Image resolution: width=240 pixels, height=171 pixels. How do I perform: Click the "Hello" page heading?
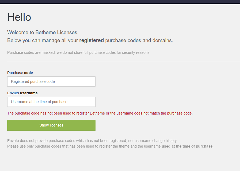pyautogui.click(x=19, y=17)
